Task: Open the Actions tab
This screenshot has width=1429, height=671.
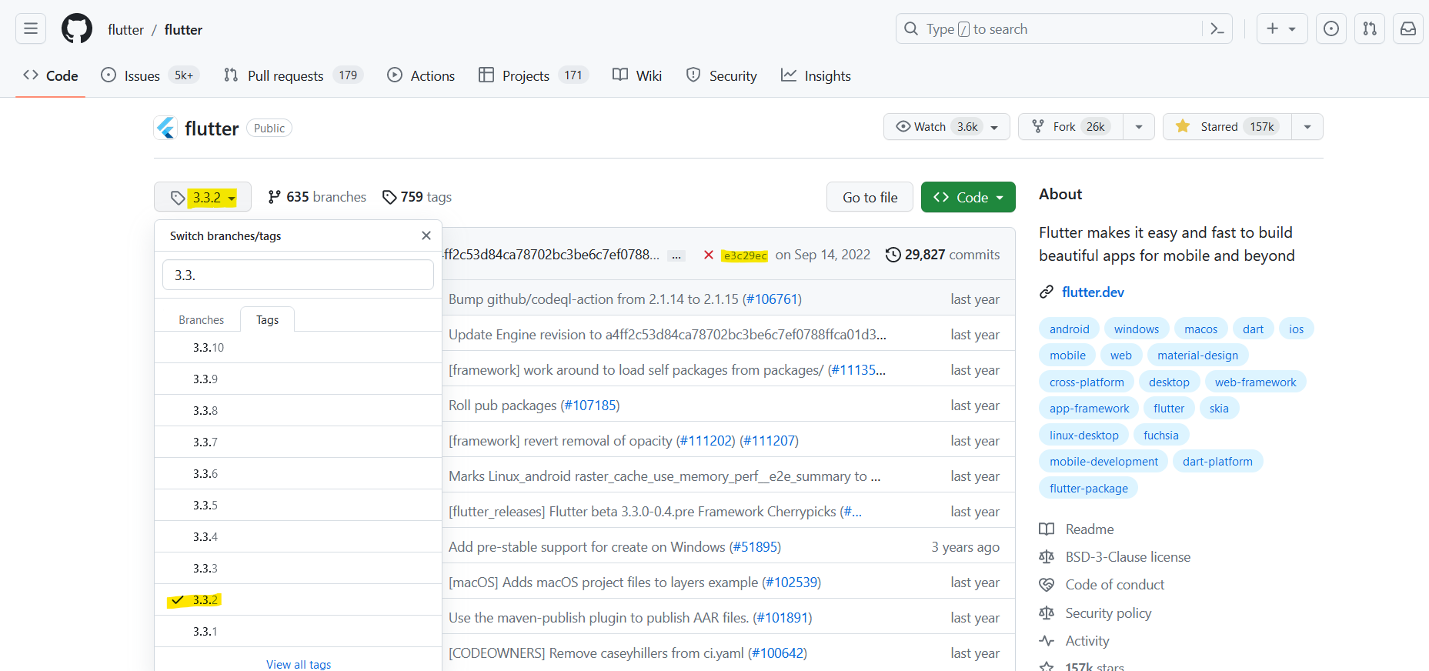Action: point(421,75)
